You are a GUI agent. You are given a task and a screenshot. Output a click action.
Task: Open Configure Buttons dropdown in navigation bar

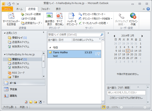click(44, 102)
